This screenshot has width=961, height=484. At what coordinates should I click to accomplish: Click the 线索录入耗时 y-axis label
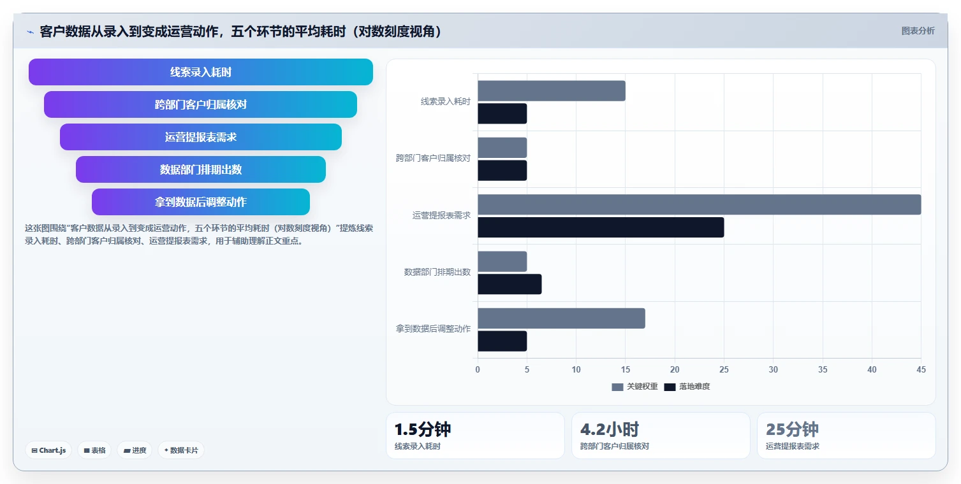tap(445, 101)
